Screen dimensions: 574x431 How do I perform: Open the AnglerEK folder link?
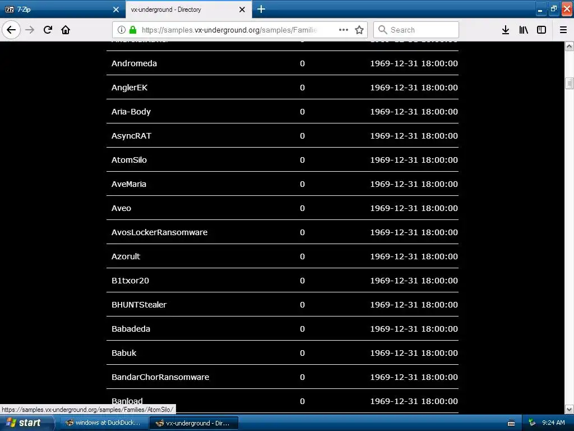pyautogui.click(x=129, y=88)
